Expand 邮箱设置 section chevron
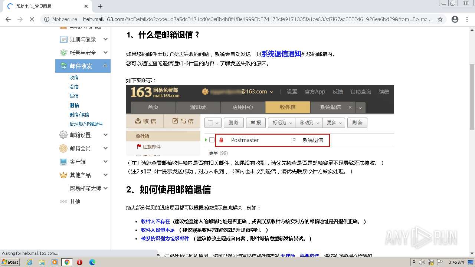 [x=105, y=135]
